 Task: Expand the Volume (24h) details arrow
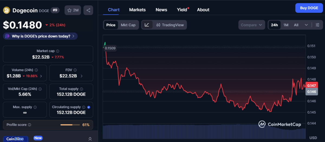coord(41,76)
